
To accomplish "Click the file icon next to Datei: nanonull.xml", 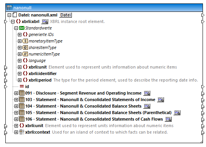I will 15,15.
